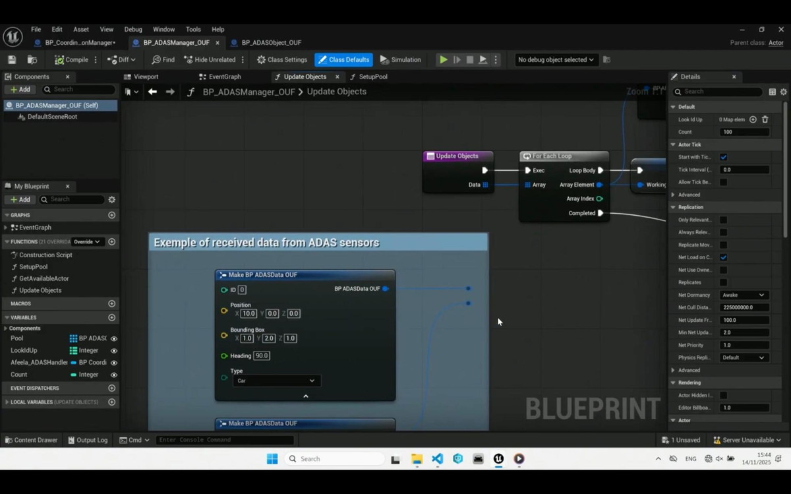Expand the debug object selector dropdown
791x494 pixels.
tap(555, 59)
